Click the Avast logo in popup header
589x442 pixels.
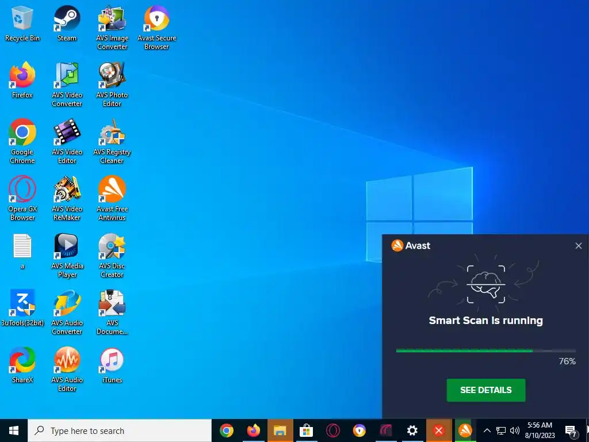click(x=411, y=245)
